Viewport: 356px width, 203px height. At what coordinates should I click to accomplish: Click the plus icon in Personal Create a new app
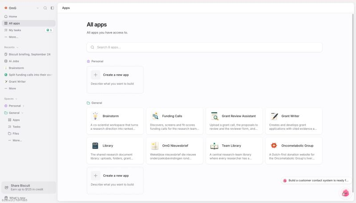tap(96, 75)
